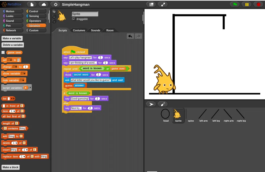Image resolution: width=265 pixels, height=172 pixels.
Task: Click the value field in set block
Action: pyautogui.click(x=18, y=60)
